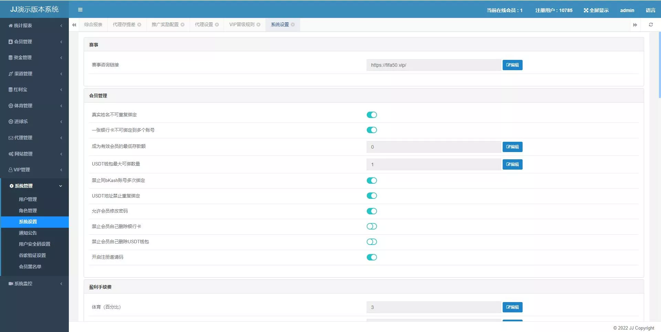Click the refresh icon at tab bar right
661x332 pixels.
[651, 25]
